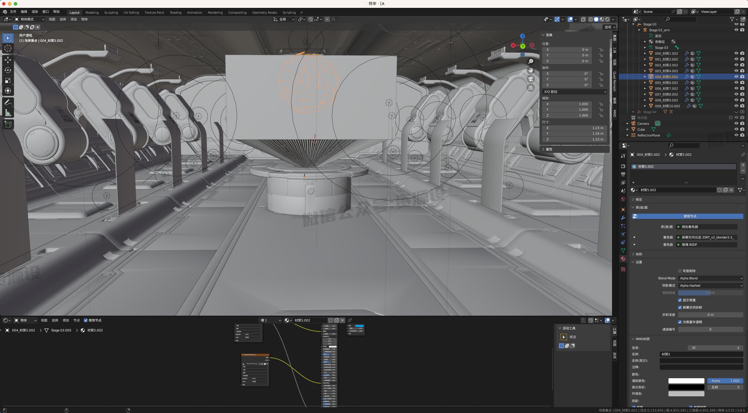Viewport: 748px width, 413px height.
Task: Select the Scale tool in the left toolbar
Action: click(x=8, y=80)
